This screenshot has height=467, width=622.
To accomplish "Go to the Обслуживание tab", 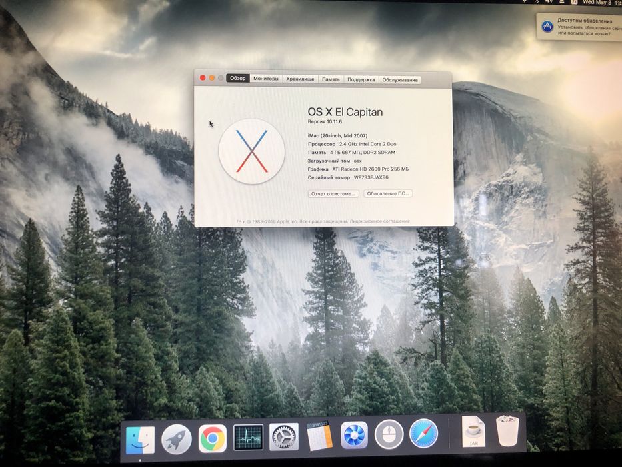I will tap(400, 80).
